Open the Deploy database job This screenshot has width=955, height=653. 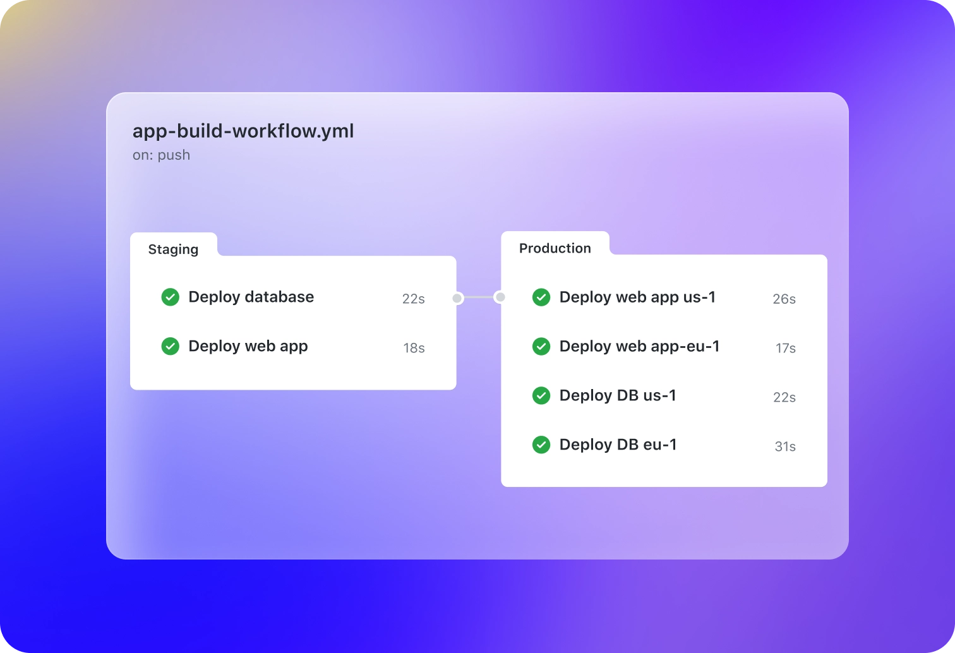251,297
